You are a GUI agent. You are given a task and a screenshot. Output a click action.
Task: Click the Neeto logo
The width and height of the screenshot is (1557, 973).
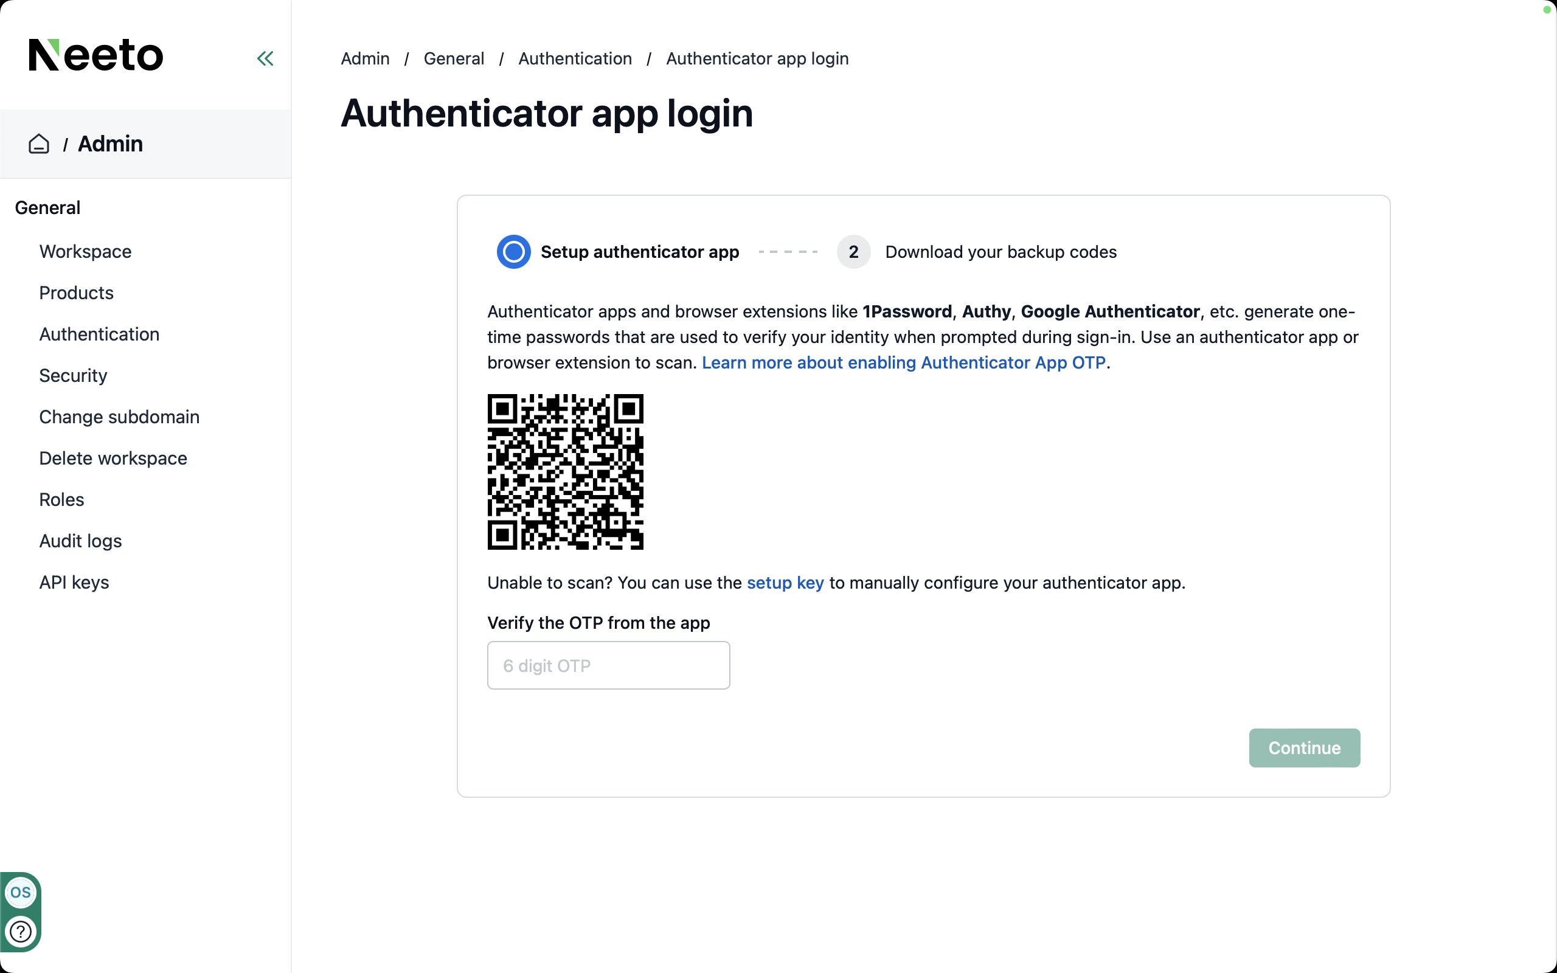click(x=96, y=55)
